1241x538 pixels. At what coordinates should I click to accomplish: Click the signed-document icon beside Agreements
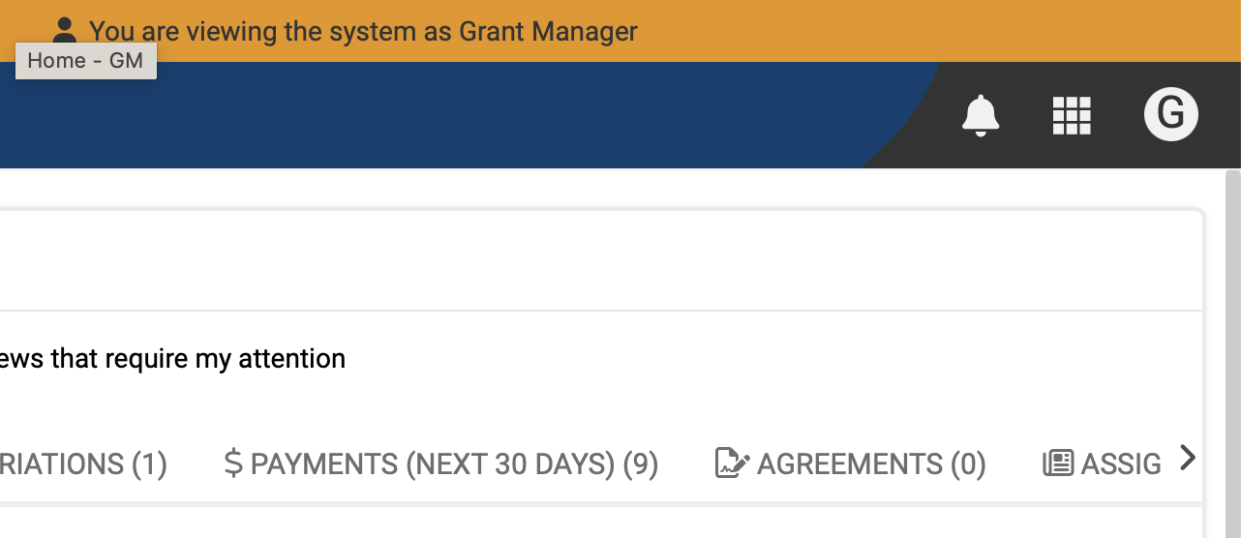click(732, 463)
